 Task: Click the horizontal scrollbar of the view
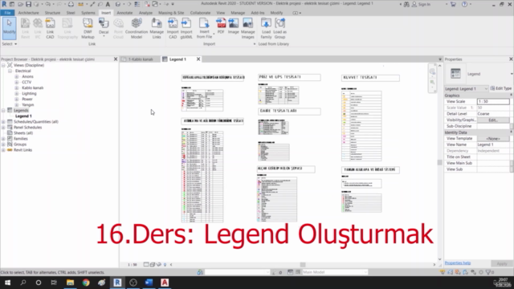303,264
